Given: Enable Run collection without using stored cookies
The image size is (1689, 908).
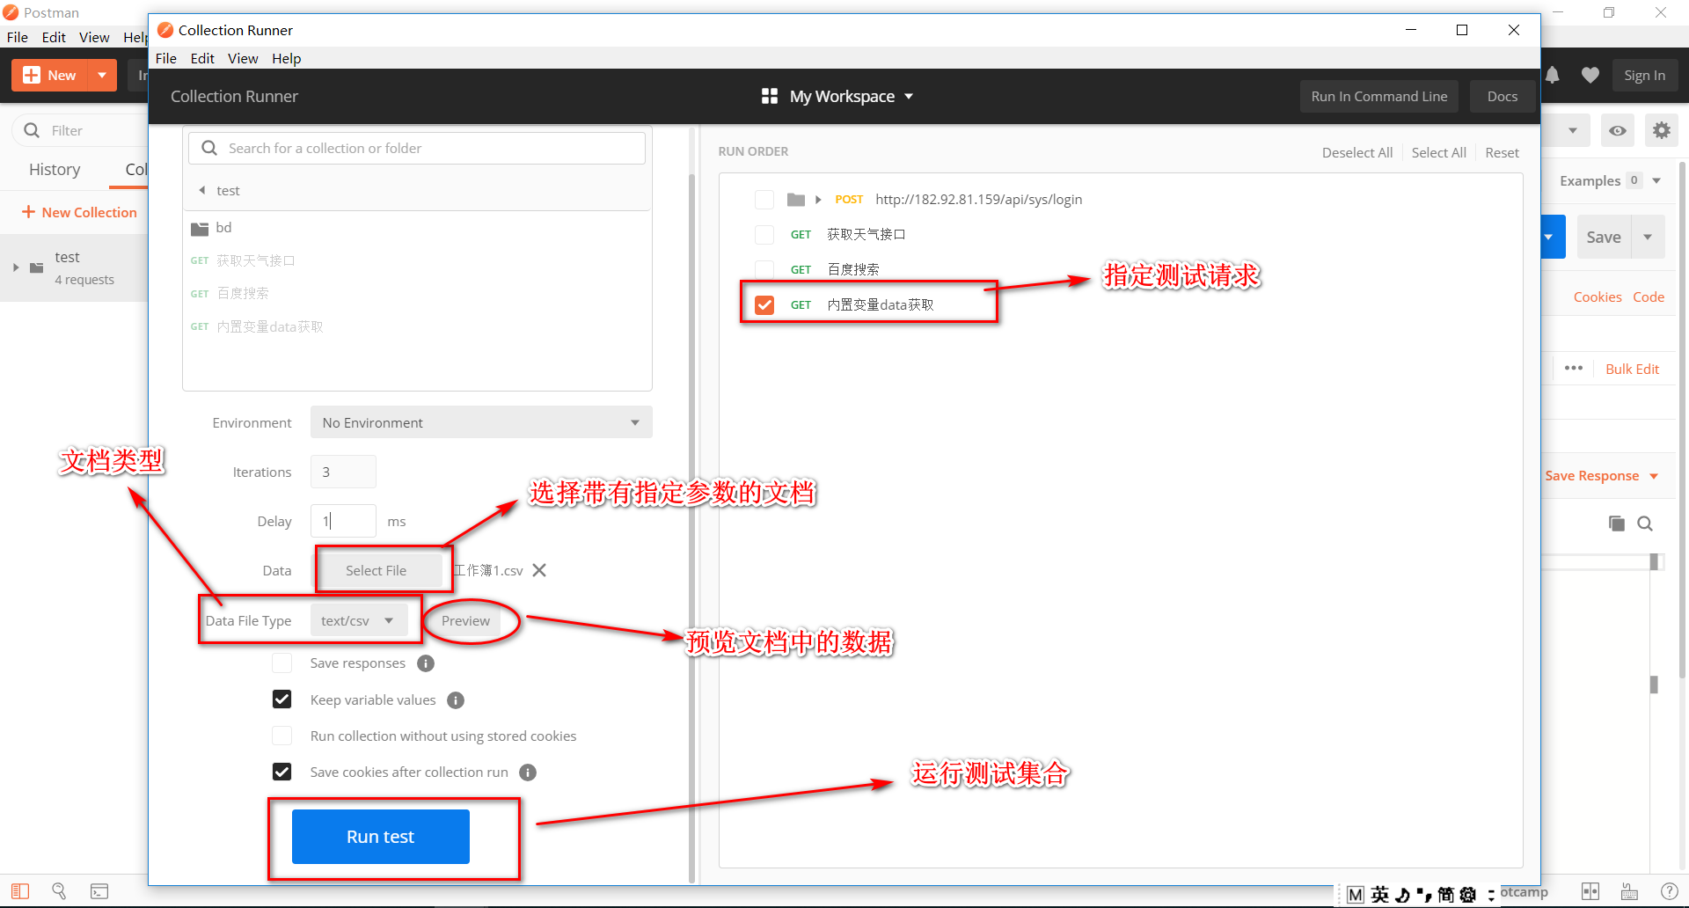Looking at the screenshot, I should pyautogui.click(x=281, y=736).
